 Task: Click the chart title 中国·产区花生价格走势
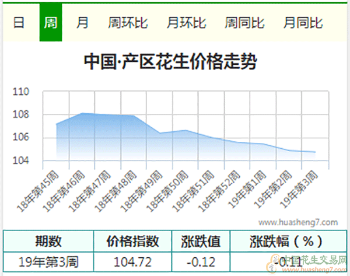(170, 61)
